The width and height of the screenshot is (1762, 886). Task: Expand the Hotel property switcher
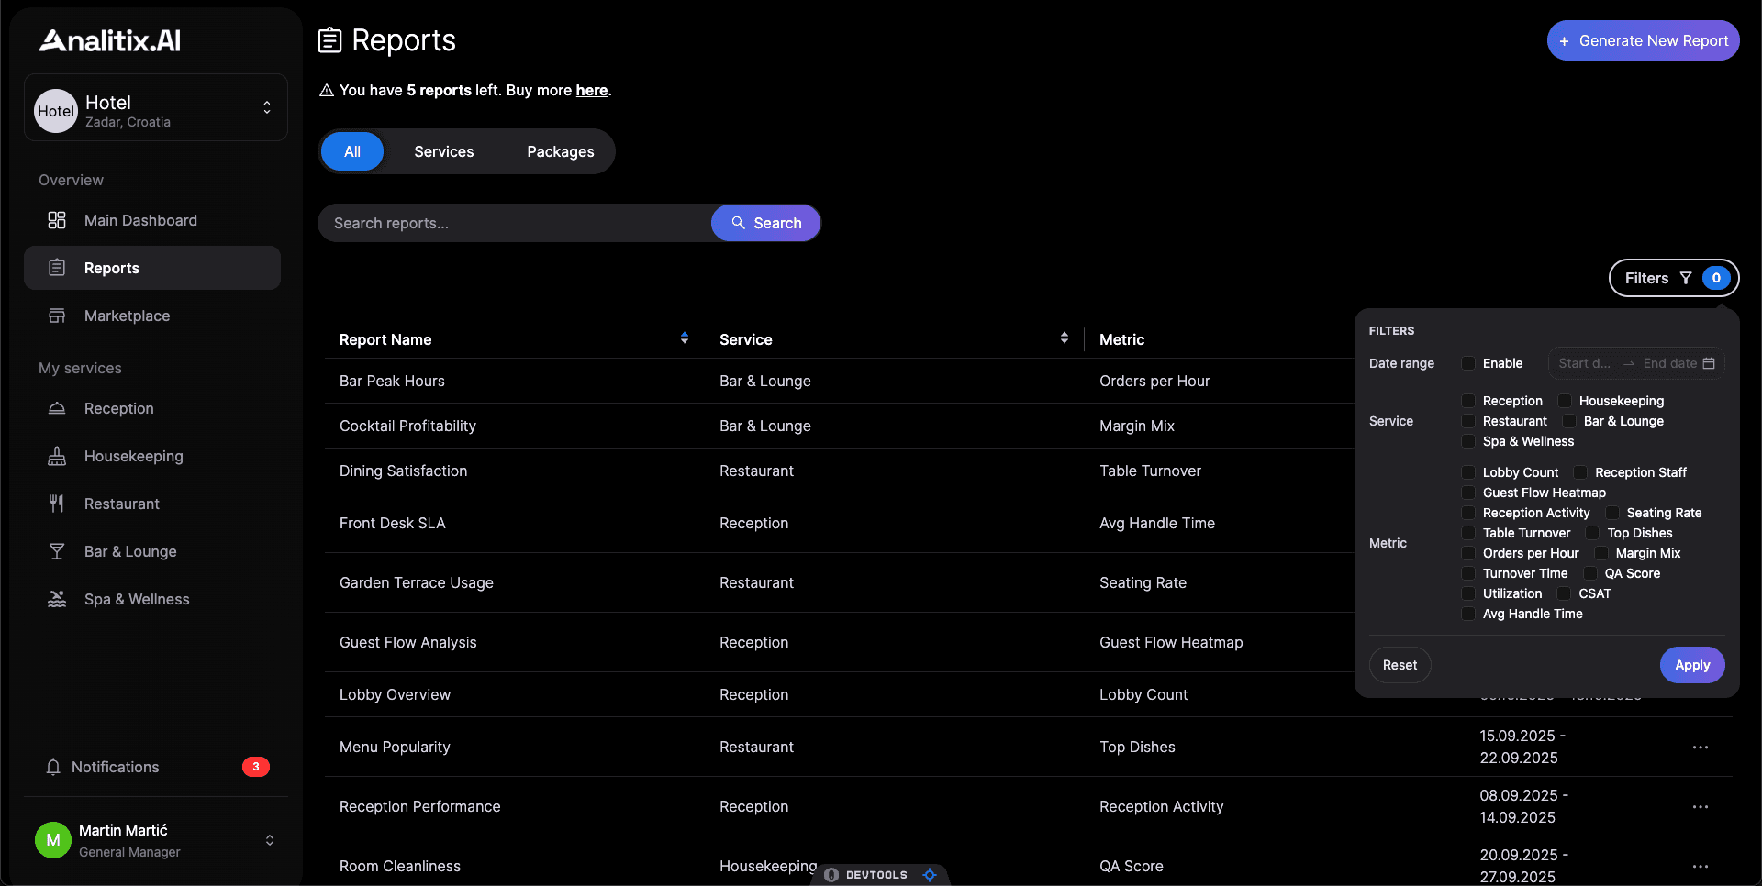pos(266,107)
